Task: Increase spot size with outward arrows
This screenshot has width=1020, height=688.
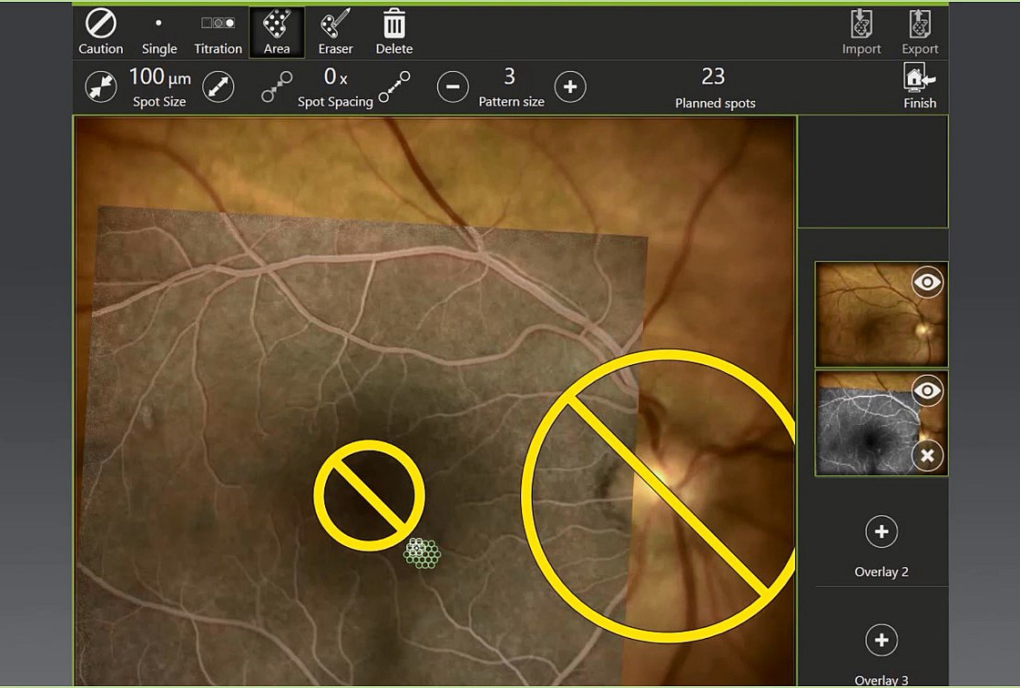Action: point(218,86)
